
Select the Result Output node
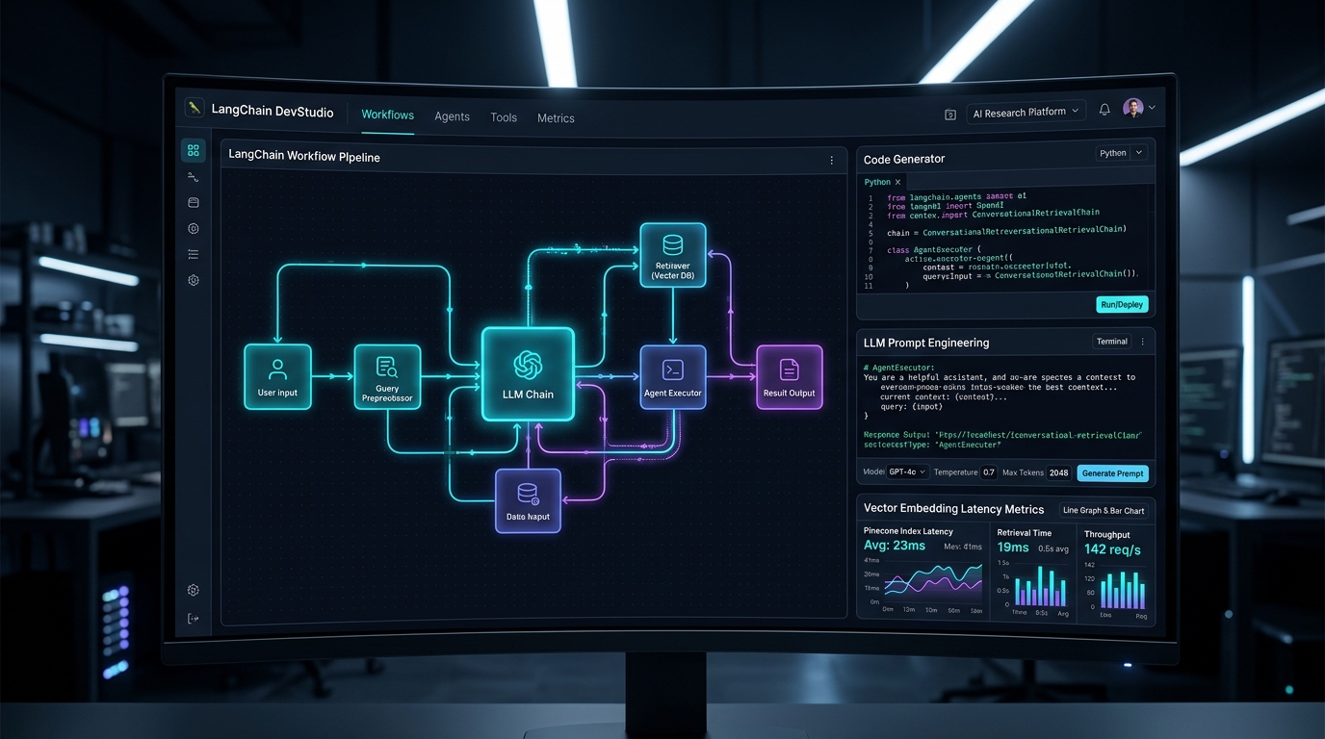[x=790, y=377]
